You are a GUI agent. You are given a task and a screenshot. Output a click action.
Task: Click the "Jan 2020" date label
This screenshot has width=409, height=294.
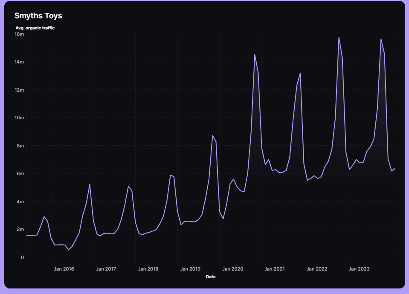(x=232, y=269)
